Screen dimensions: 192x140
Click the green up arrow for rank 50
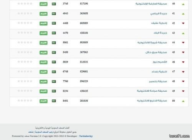[x=183, y=101]
